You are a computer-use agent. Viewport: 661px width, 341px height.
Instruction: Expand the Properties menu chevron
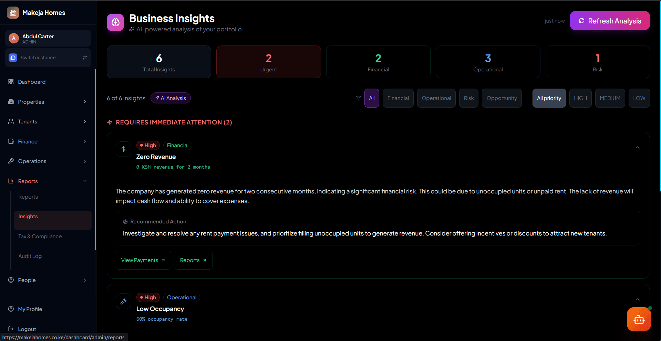(x=85, y=102)
